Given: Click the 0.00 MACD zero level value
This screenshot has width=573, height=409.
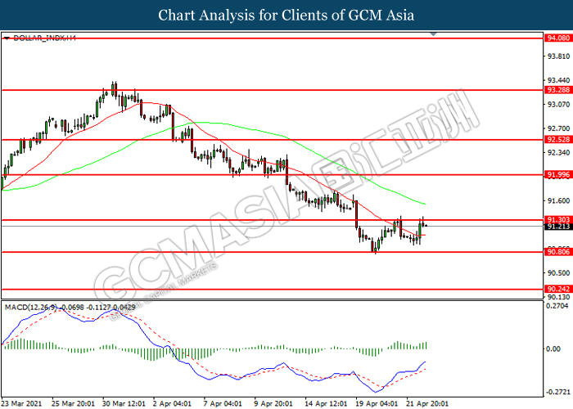Looking at the screenshot, I should tap(553, 348).
